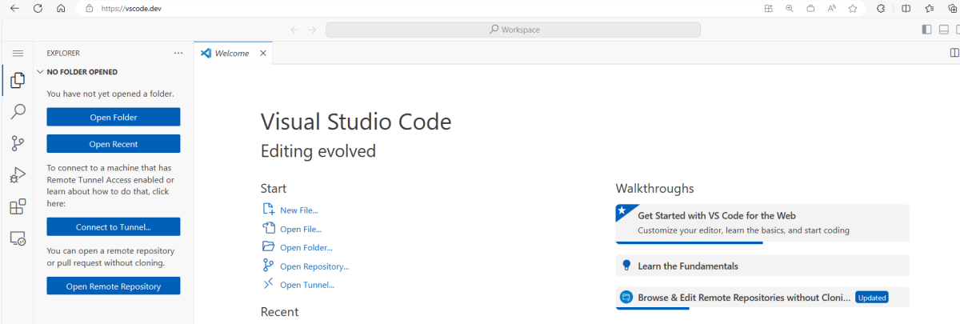
Task: Click the Open Repository branch icon
Action: [268, 266]
